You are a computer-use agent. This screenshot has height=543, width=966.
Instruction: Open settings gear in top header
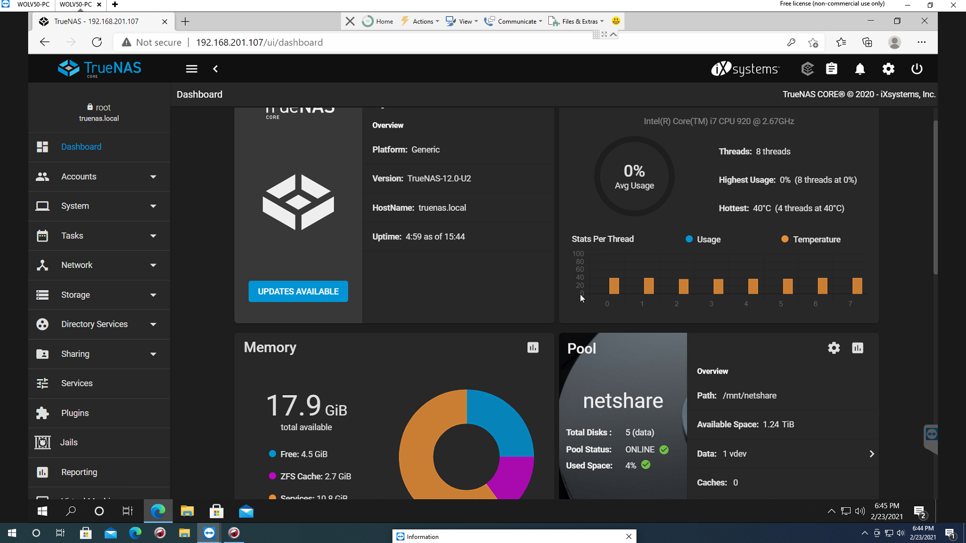click(x=889, y=69)
